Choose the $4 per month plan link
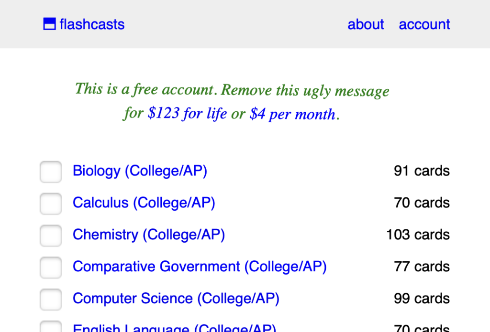Viewport: 490px width, 332px height. (292, 115)
